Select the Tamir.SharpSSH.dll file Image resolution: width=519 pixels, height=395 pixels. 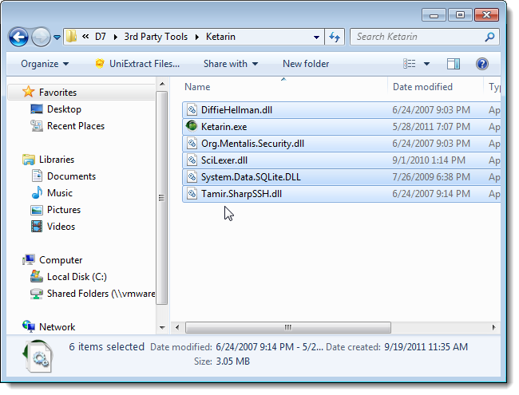pos(341,194)
